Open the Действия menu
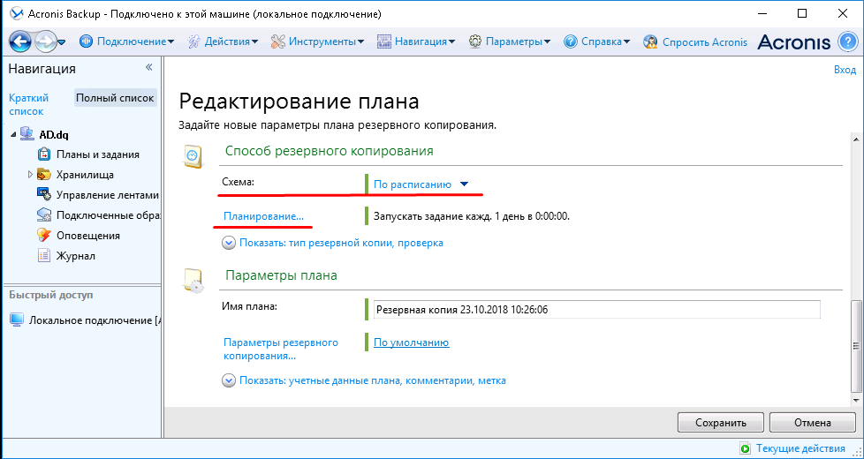 tap(231, 41)
